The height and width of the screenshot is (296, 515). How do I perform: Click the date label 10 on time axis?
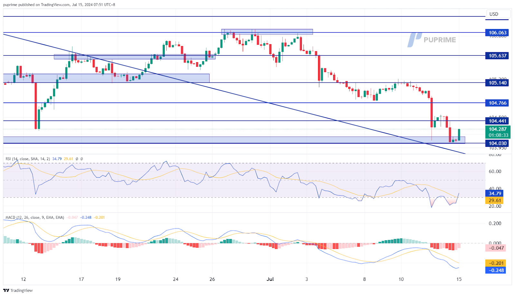coord(401,279)
